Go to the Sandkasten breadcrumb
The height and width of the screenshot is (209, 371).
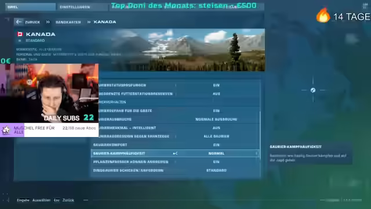[68, 22]
